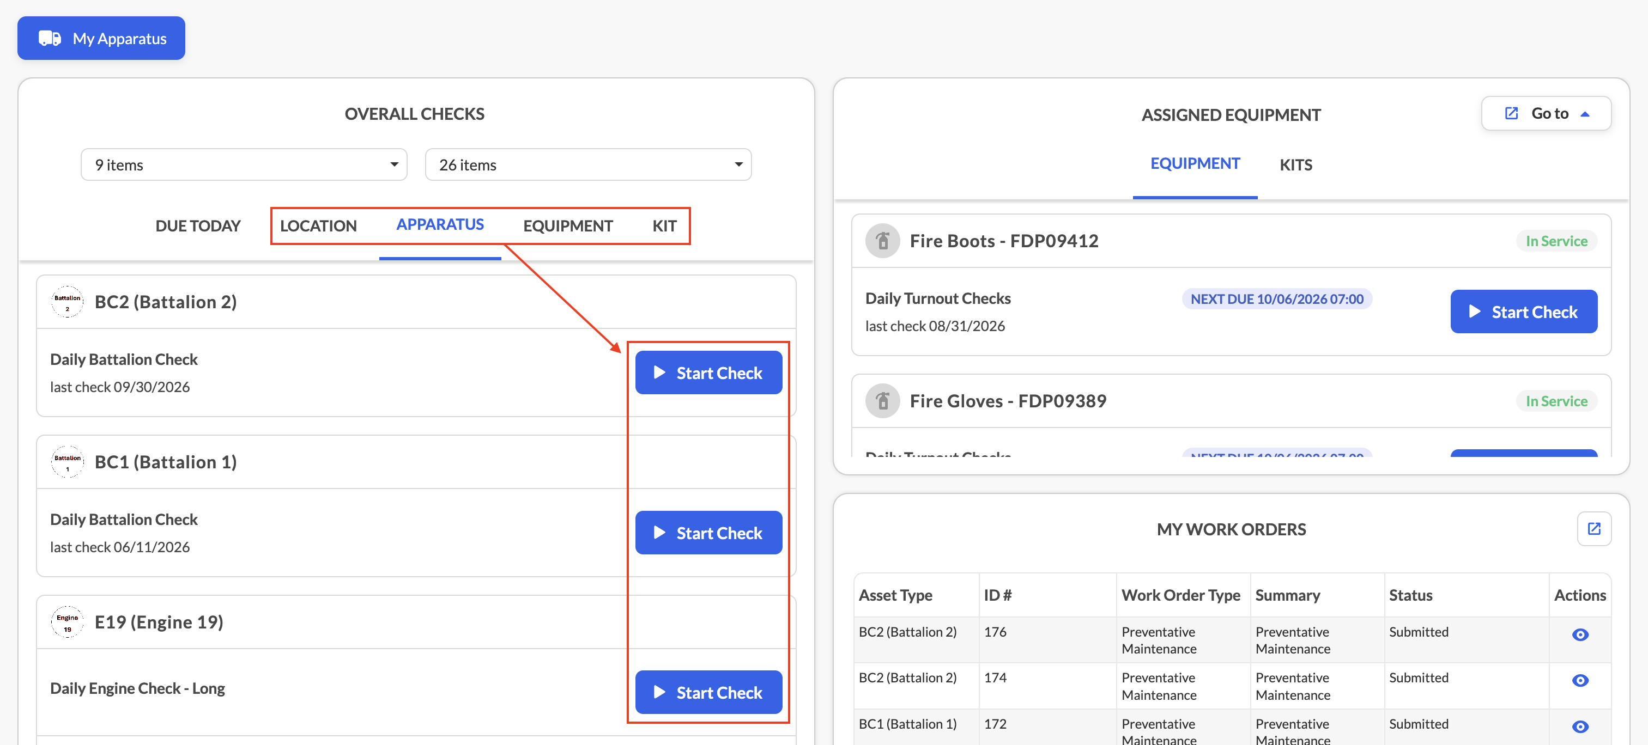The height and width of the screenshot is (745, 1648).
Task: Click the truck icon in My Apparatus
Action: (50, 38)
